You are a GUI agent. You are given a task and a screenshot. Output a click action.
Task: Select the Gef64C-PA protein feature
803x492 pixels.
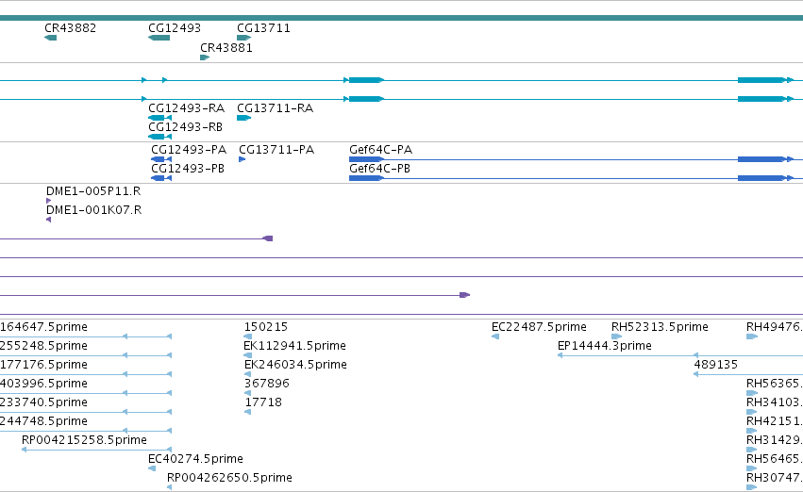point(577,159)
